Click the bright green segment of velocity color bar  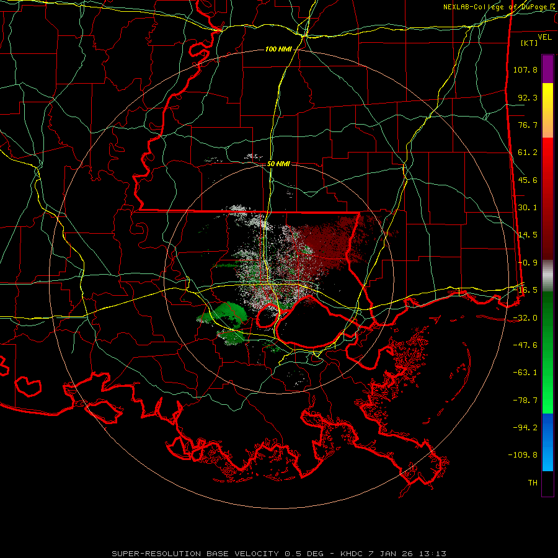[x=547, y=352]
